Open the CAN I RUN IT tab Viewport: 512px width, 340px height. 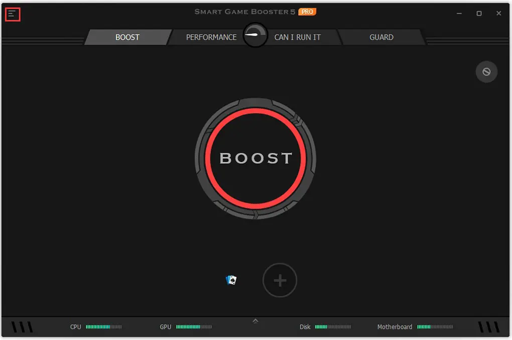pos(299,37)
